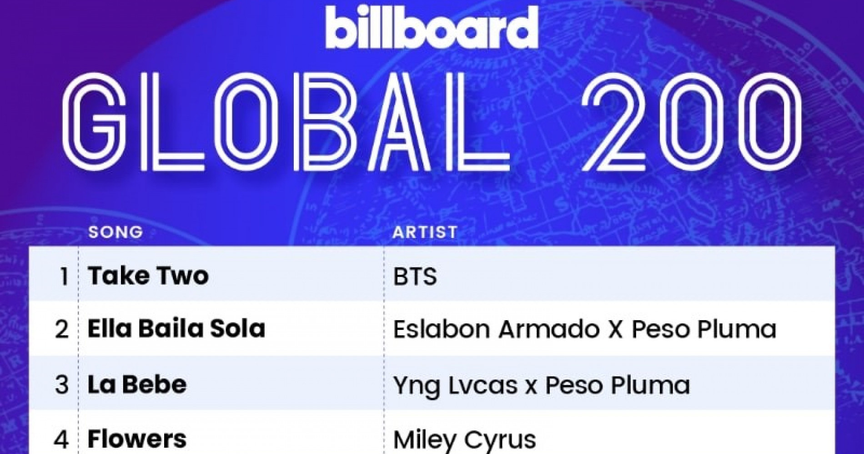Click Eslabon Armado X Peso Pluma artist
The width and height of the screenshot is (864, 454).
584,329
